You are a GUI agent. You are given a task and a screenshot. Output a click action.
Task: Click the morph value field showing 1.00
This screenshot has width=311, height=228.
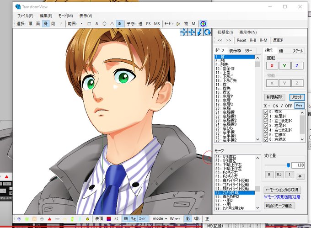coord(298,165)
